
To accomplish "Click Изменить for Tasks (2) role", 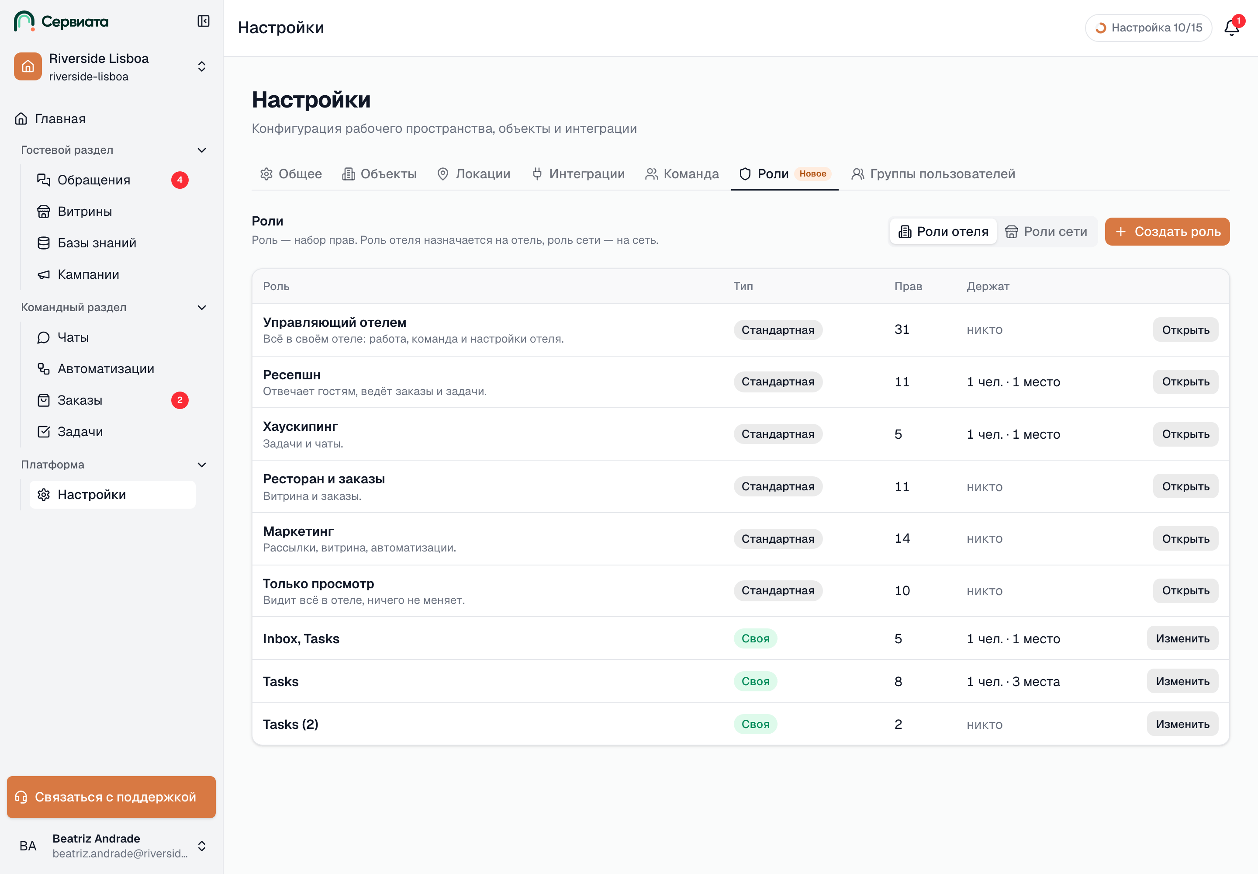I will coord(1182,724).
